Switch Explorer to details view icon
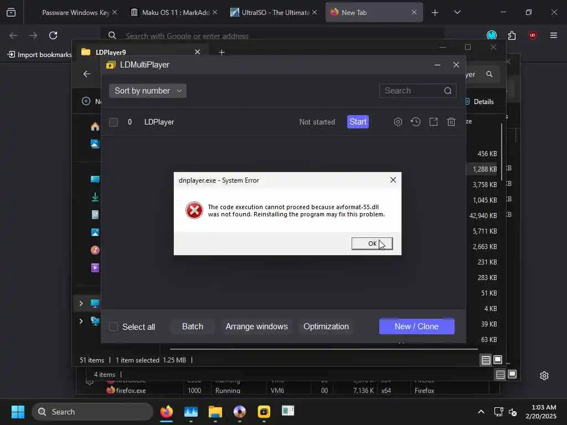The image size is (567, 425). coord(486,360)
